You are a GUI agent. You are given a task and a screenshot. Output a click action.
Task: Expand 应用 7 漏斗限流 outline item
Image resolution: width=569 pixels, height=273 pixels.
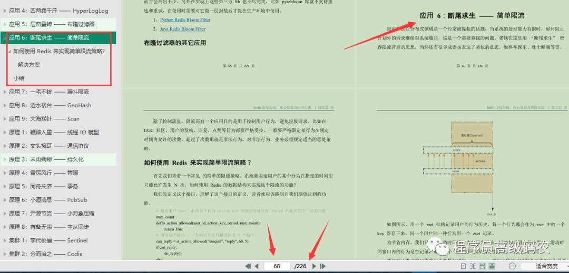click(x=5, y=92)
